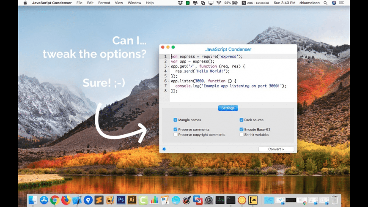Click the blue gear icon in Condenser window

(164, 149)
